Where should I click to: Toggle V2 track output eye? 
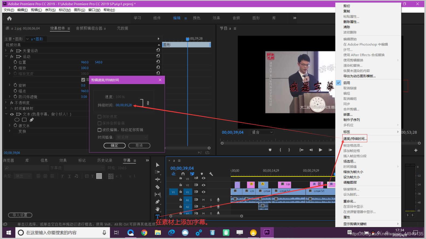pos(204,185)
